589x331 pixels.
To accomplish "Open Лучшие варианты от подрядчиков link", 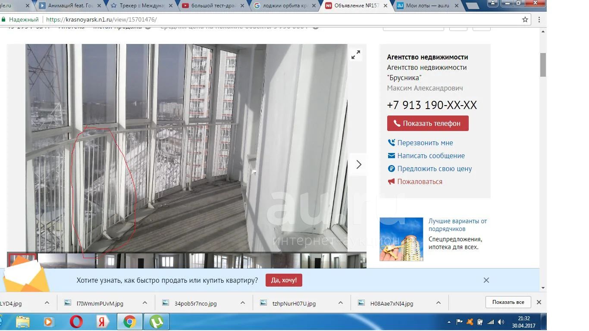I will [457, 225].
